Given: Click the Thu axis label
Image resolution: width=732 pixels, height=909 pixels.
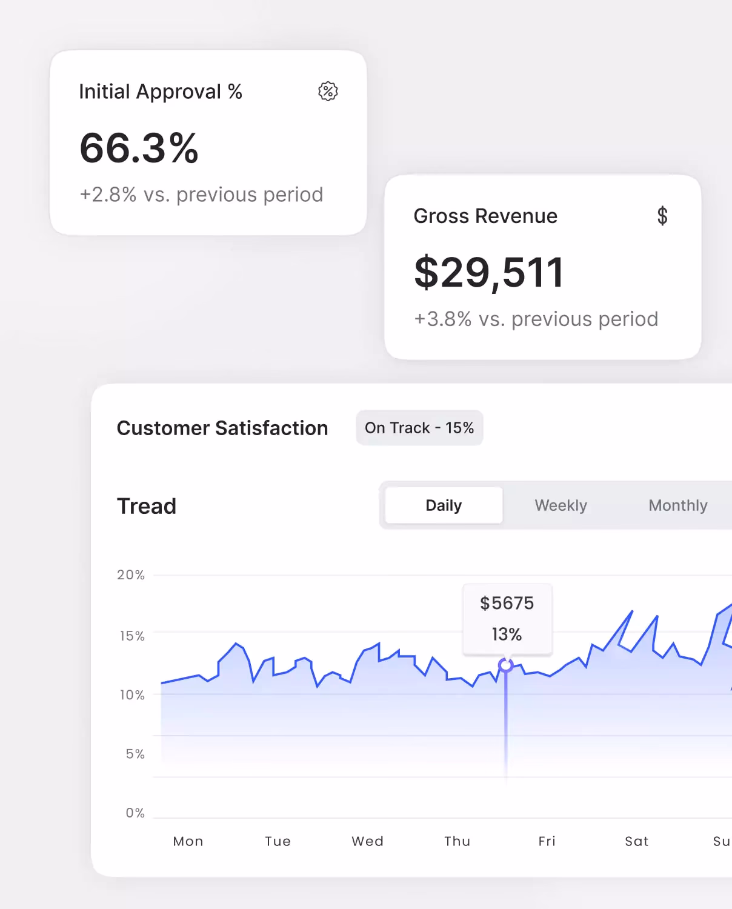Looking at the screenshot, I should coord(457,841).
